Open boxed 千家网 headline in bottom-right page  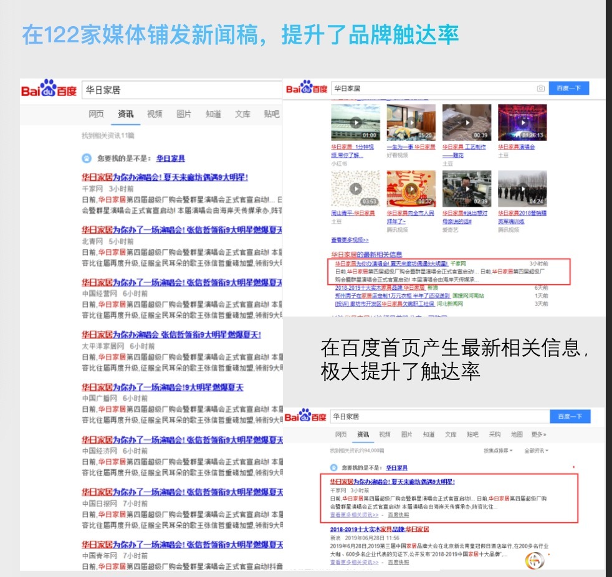point(392,482)
